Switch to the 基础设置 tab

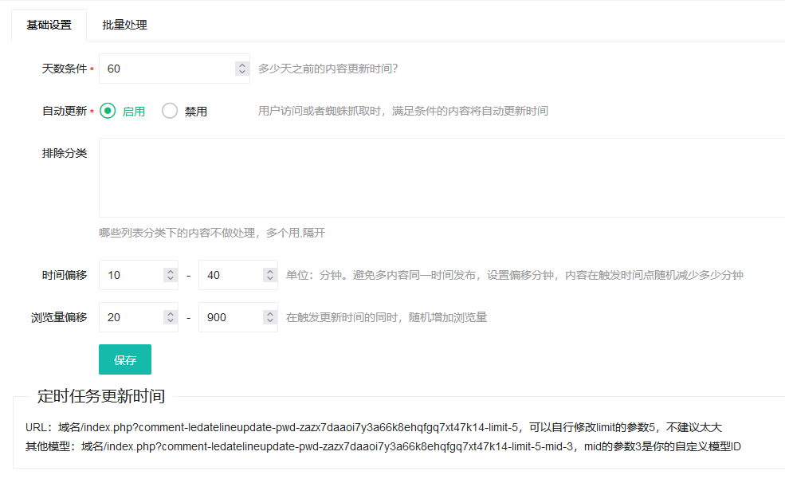(49, 25)
